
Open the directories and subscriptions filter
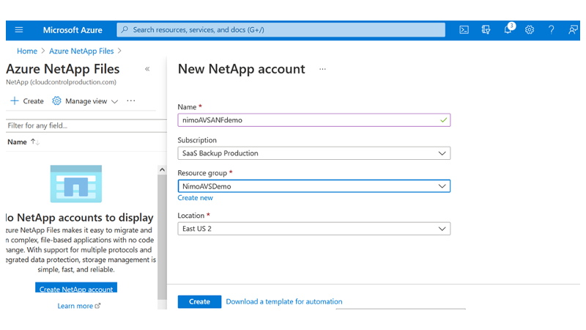tap(486, 30)
